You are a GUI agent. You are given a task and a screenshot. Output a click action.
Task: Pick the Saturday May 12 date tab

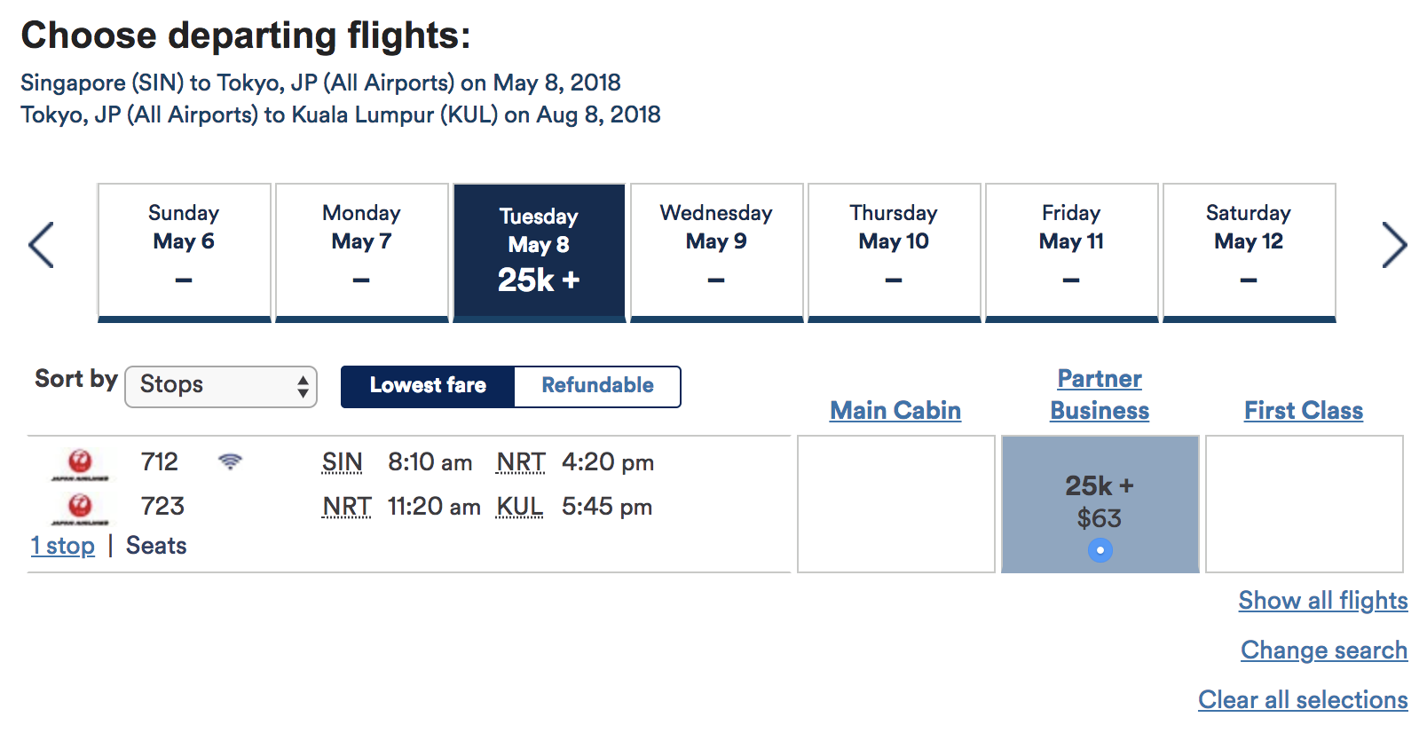[1249, 253]
